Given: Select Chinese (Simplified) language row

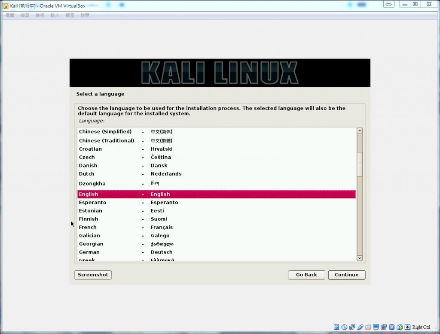Looking at the screenshot, I should [217, 132].
